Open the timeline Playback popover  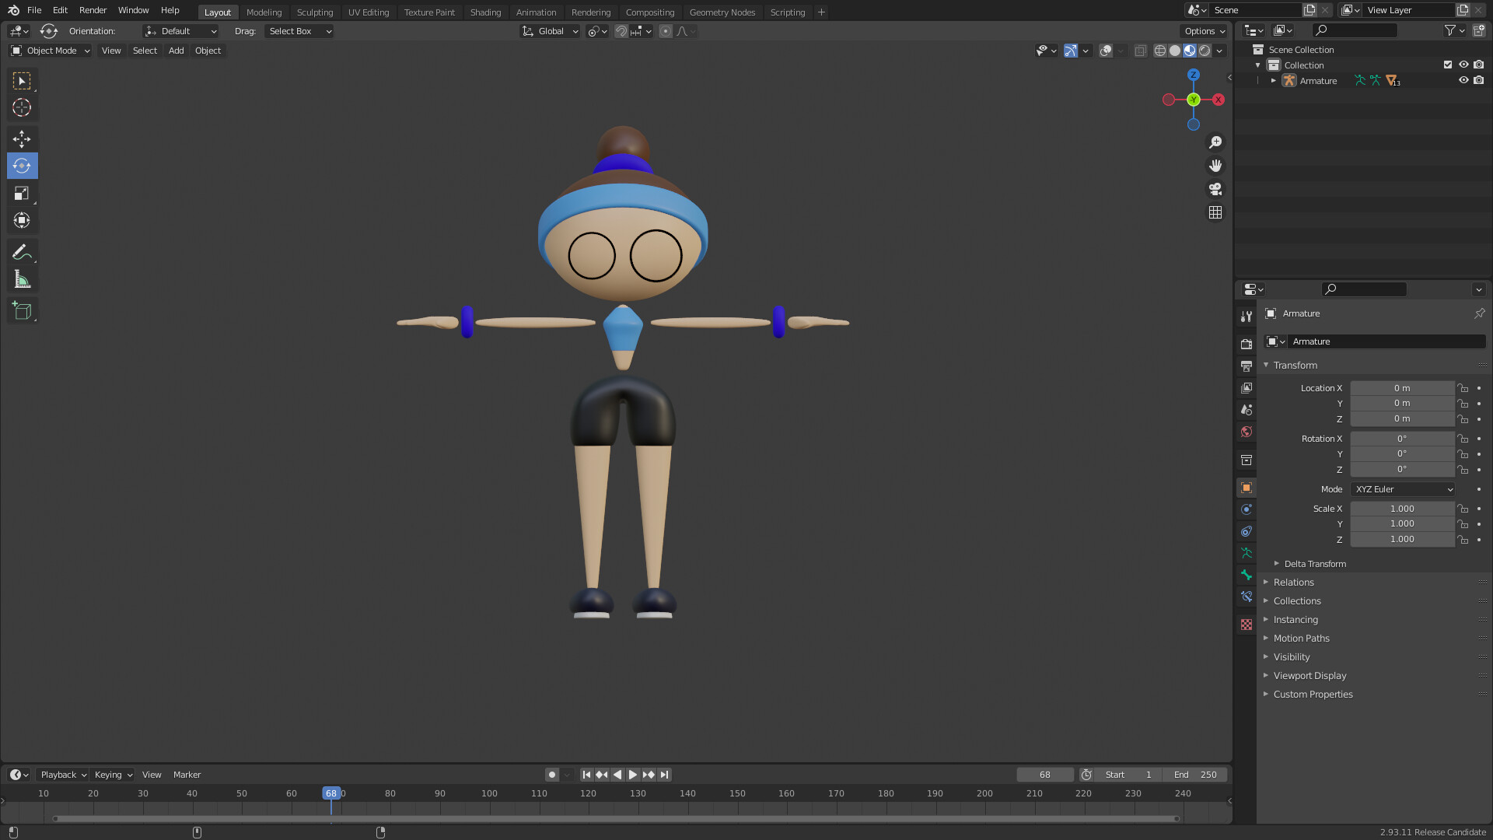click(x=63, y=775)
